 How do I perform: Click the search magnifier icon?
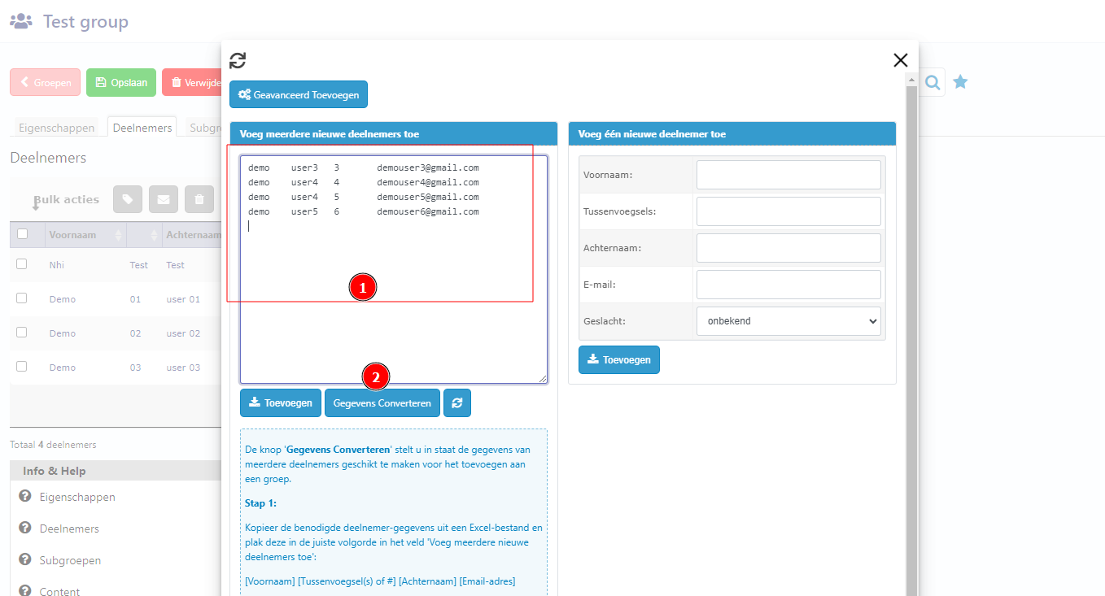932,82
